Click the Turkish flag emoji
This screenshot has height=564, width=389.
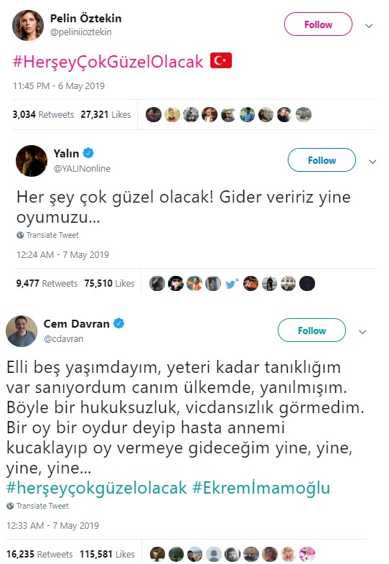(221, 60)
